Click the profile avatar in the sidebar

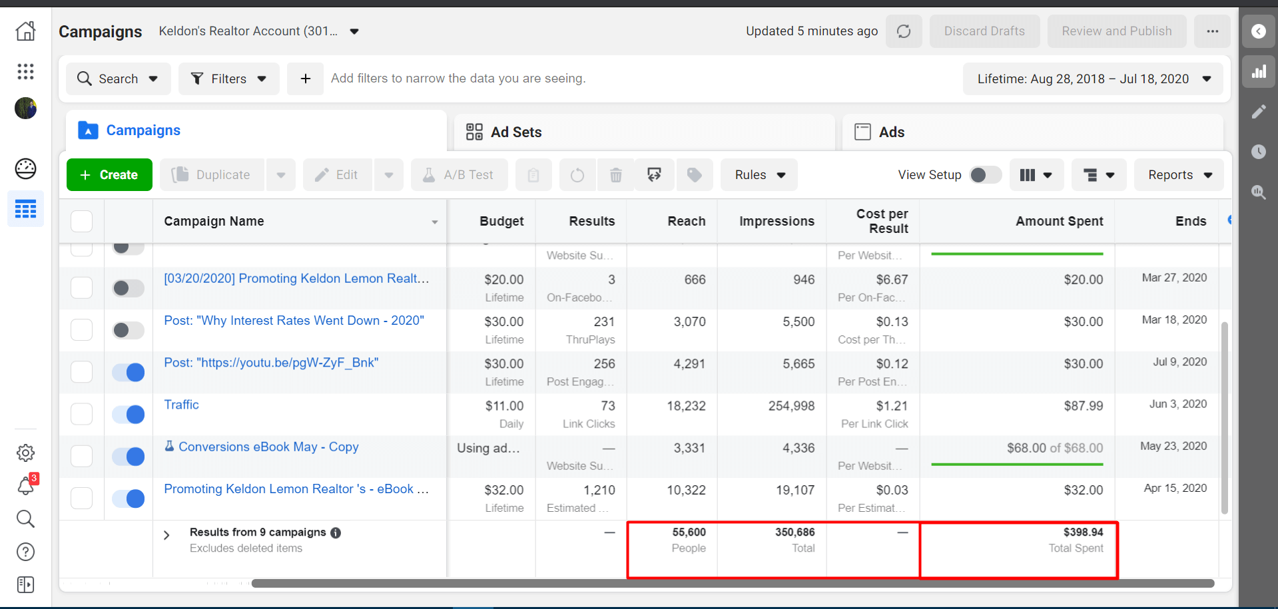pos(25,108)
